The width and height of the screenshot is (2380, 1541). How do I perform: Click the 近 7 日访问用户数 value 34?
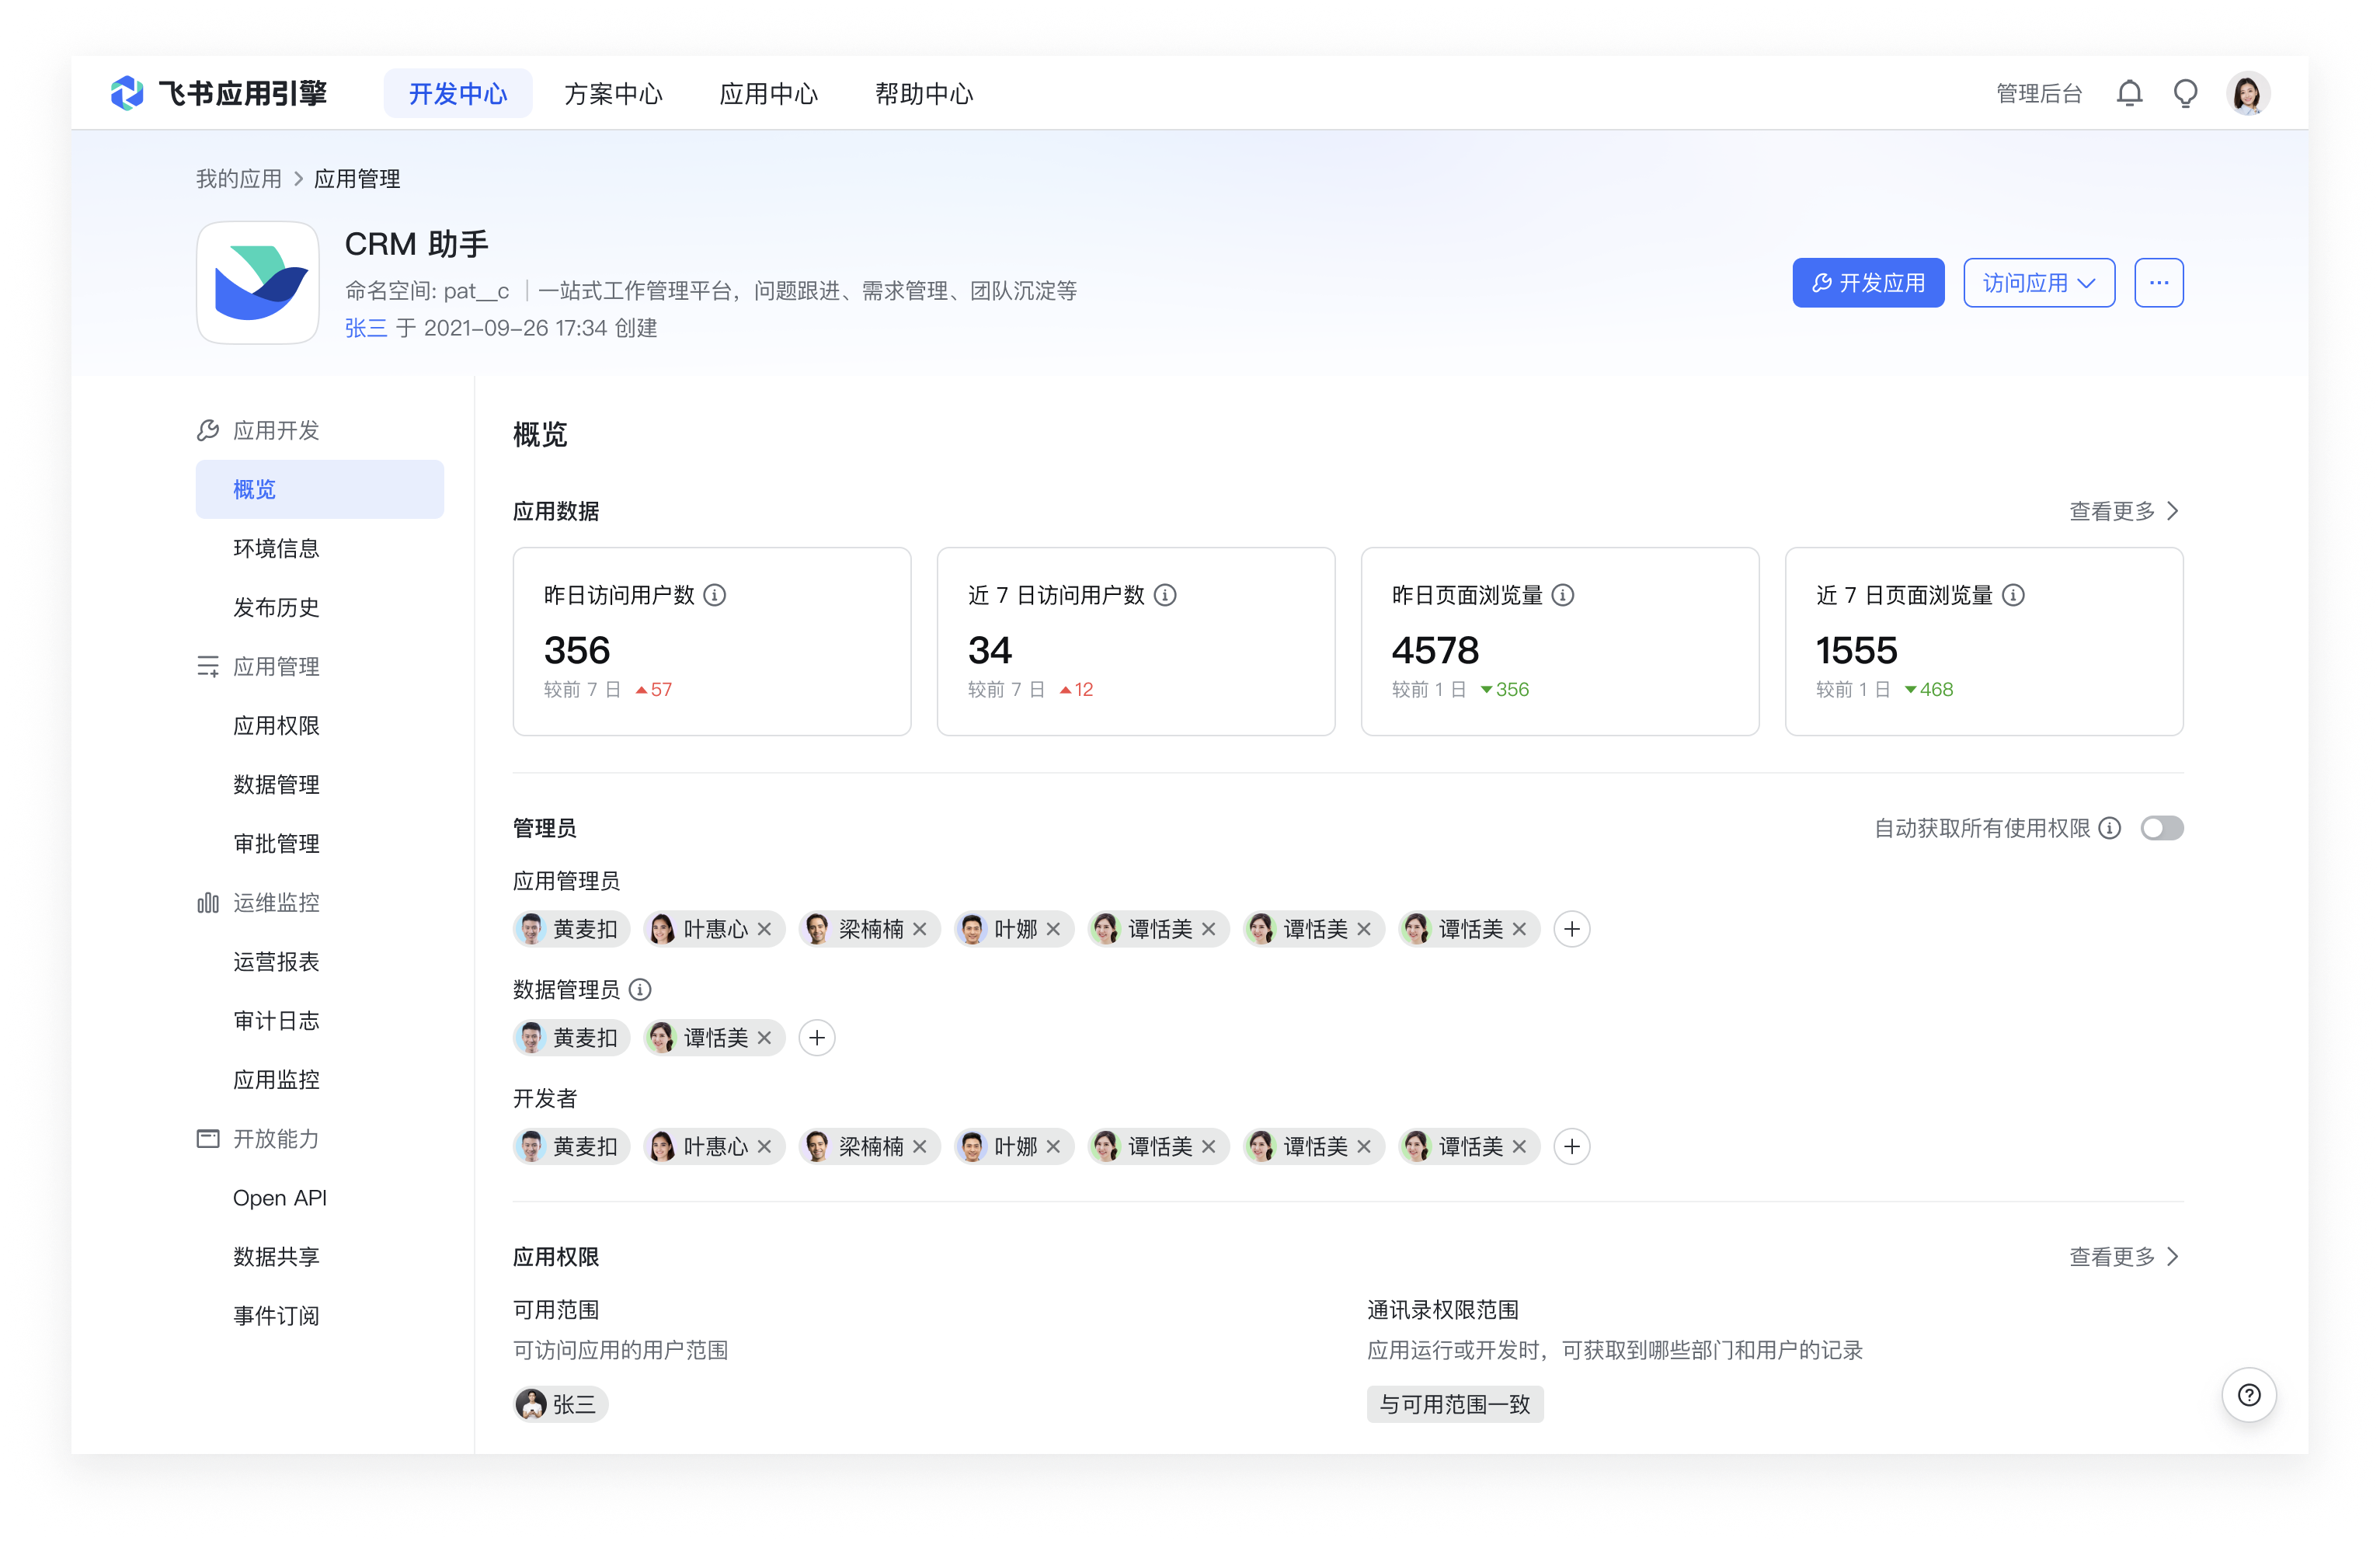tap(990, 650)
